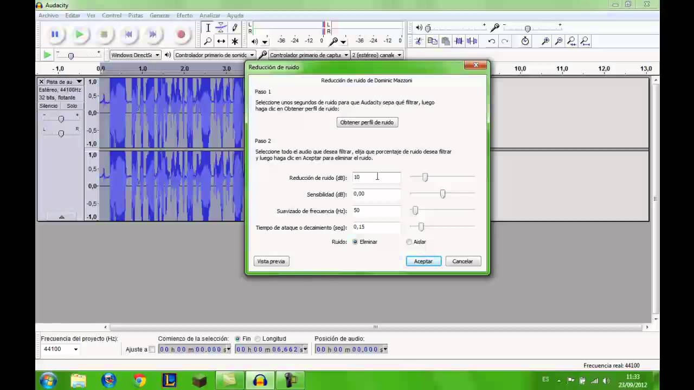
Task: Click the Pause transport button
Action: point(55,34)
